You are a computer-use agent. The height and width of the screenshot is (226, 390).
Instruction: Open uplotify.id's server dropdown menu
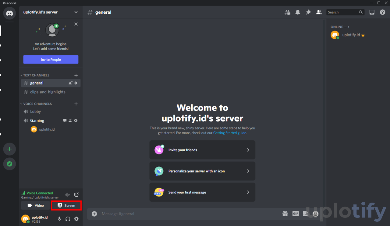coord(76,12)
